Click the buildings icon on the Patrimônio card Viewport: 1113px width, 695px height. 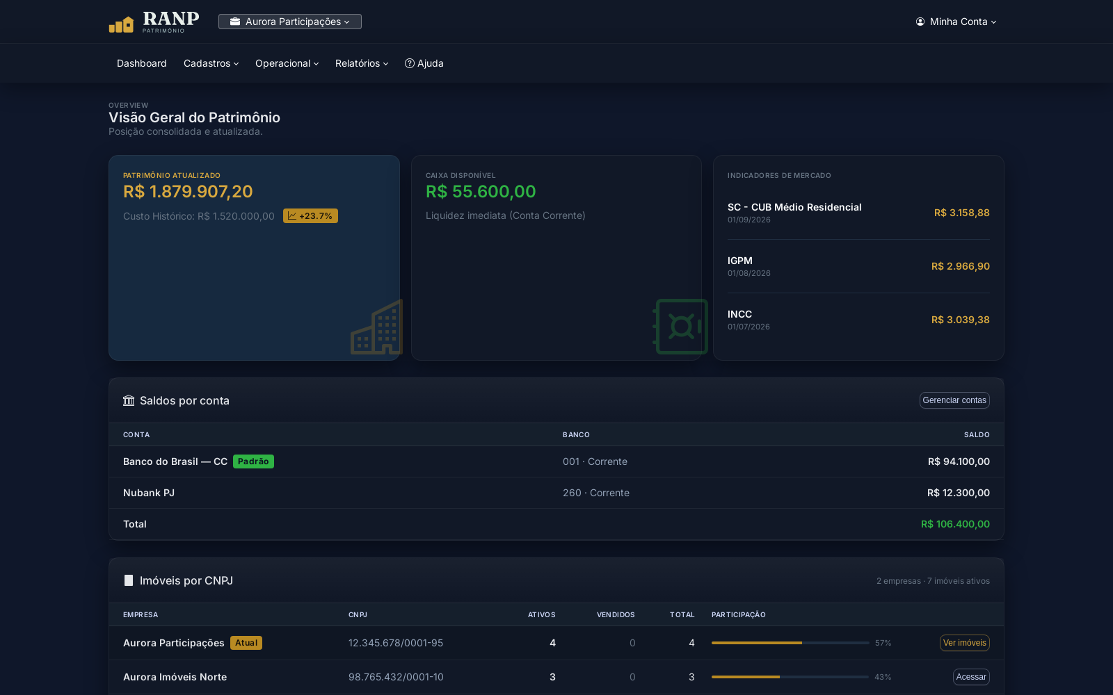(x=376, y=327)
